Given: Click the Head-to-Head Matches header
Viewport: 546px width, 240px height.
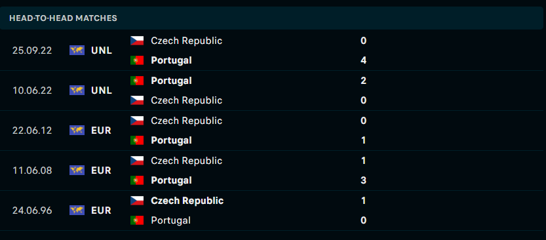Looking at the screenshot, I should click(63, 18).
